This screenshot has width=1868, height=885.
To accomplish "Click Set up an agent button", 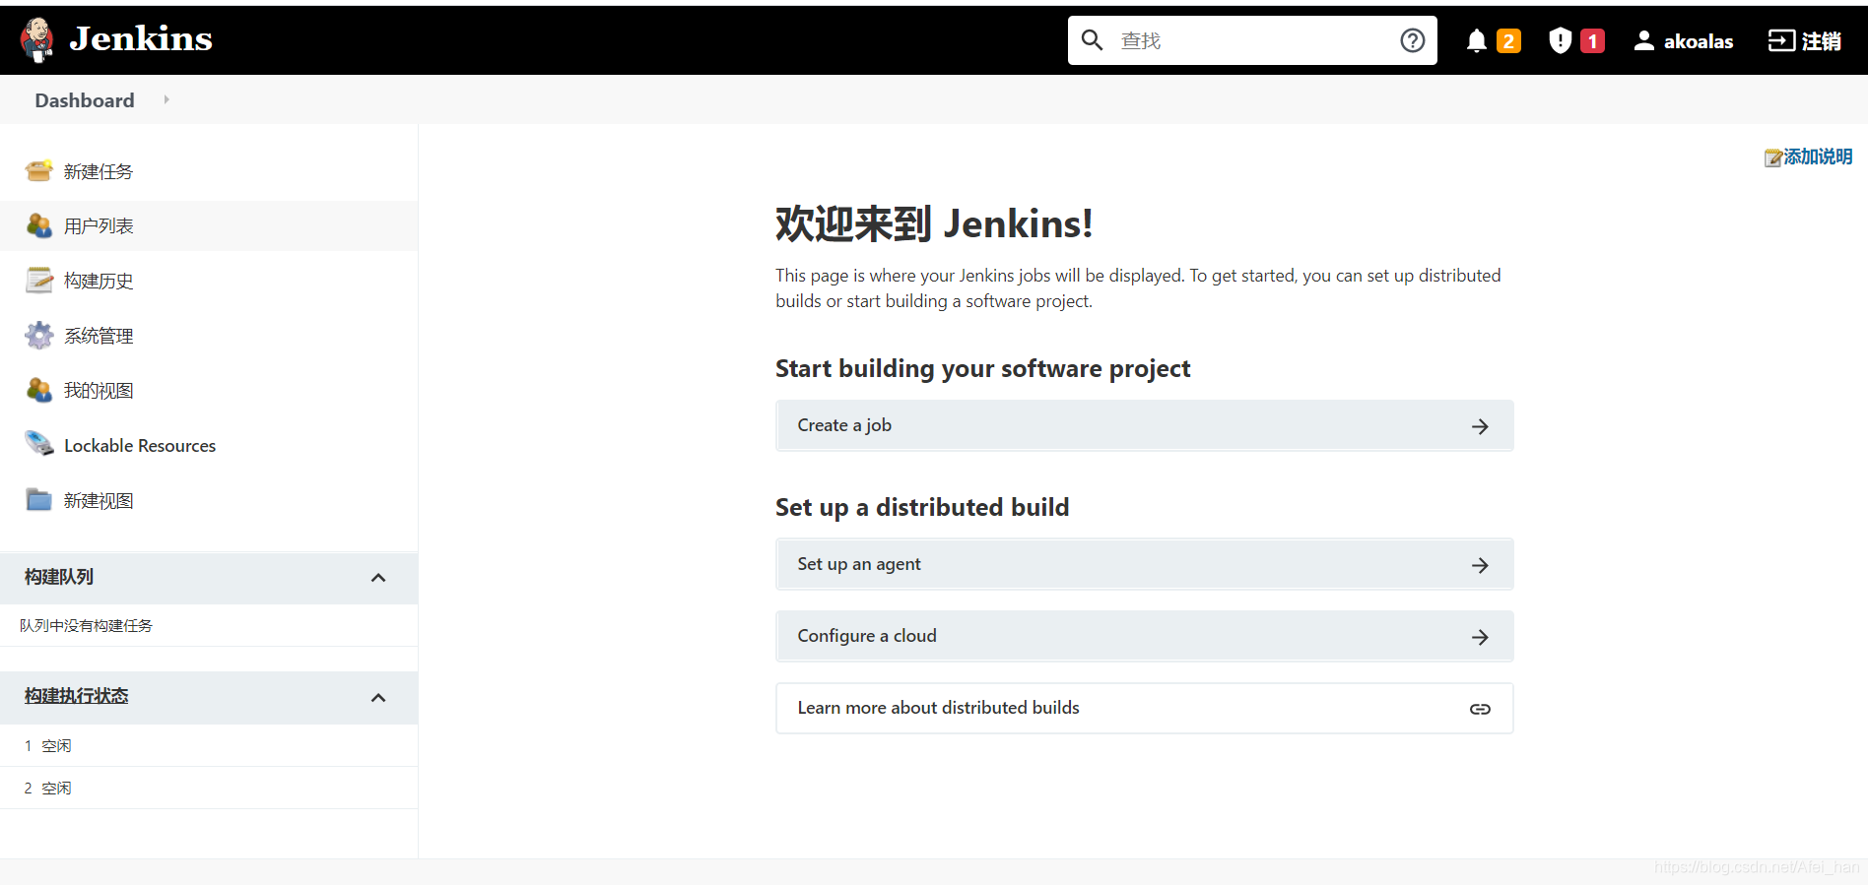I will (x=1144, y=564).
